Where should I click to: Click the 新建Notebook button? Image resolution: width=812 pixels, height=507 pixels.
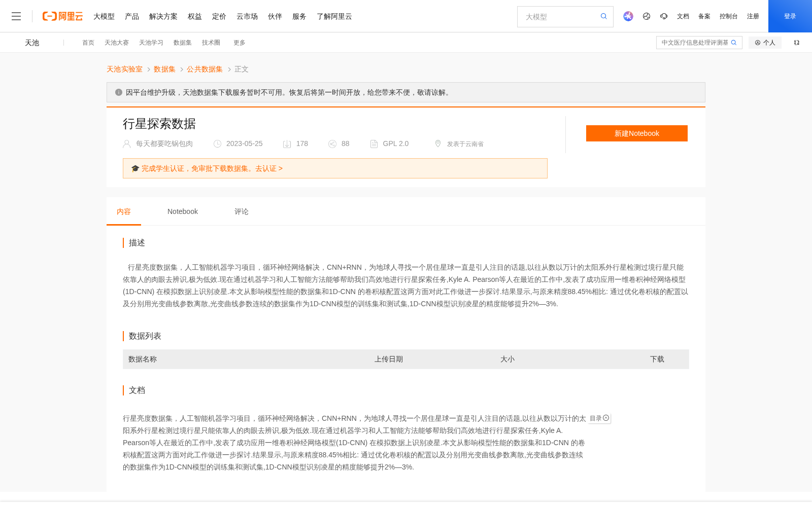coord(637,133)
